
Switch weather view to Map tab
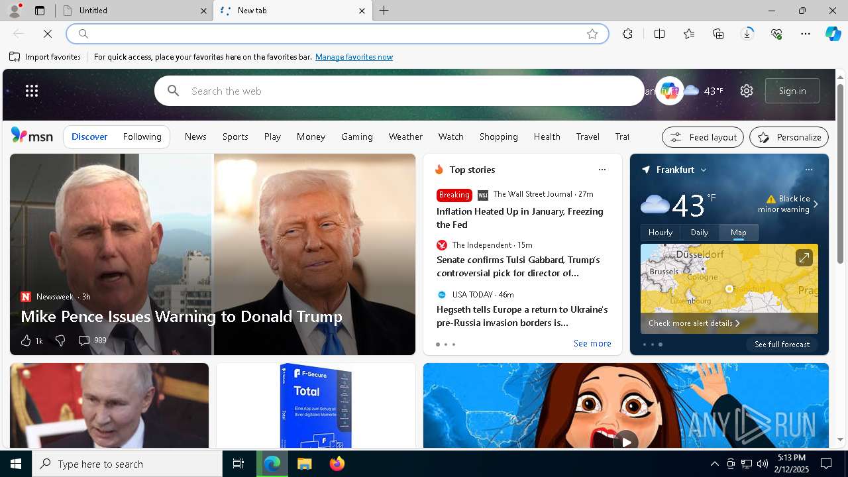pos(739,233)
